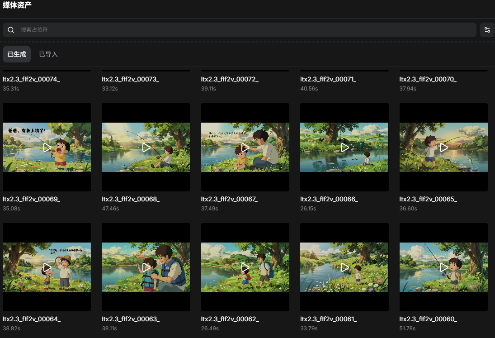The image size is (495, 338).
Task: Click the ltx2.3_flf2v_00069_ title text
Action: pyautogui.click(x=31, y=200)
